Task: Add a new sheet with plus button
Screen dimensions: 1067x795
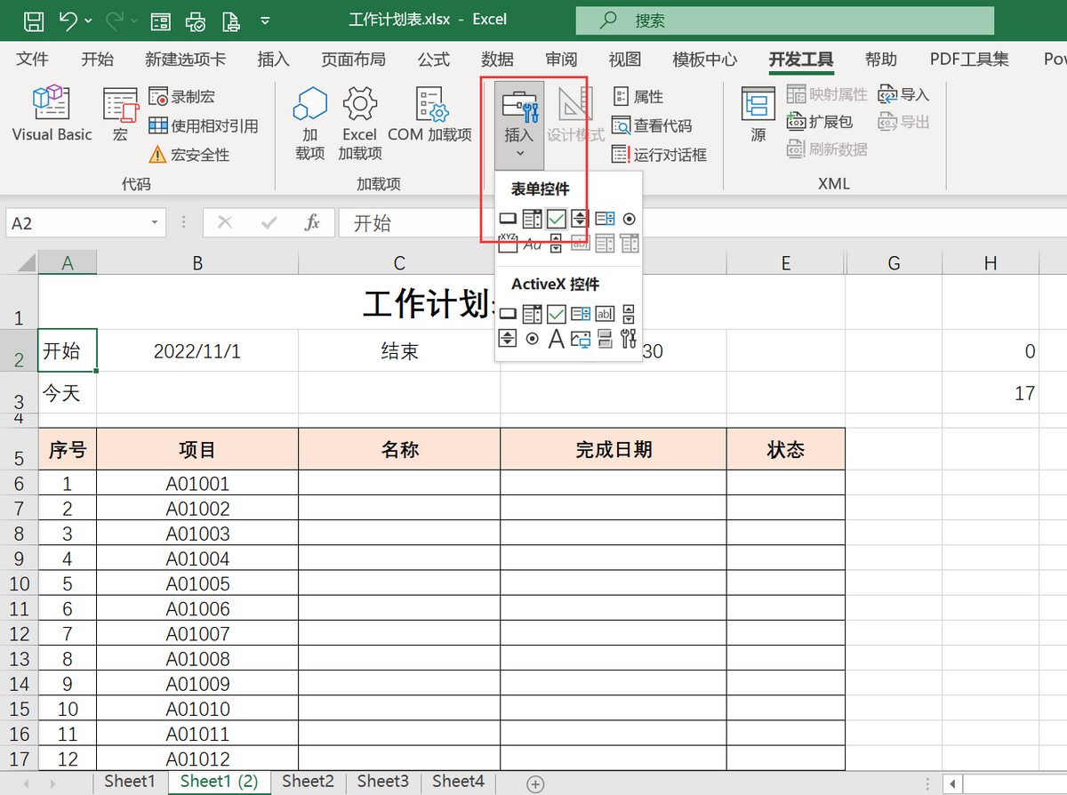Action: tap(535, 783)
